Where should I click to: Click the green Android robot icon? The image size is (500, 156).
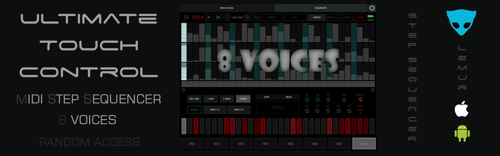(462, 133)
